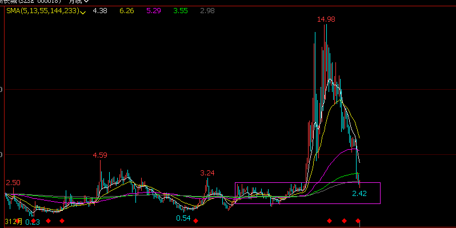Select the magenta SMA55 value 5.29
Image resolution: width=456 pixels, height=228 pixels.
click(x=154, y=11)
